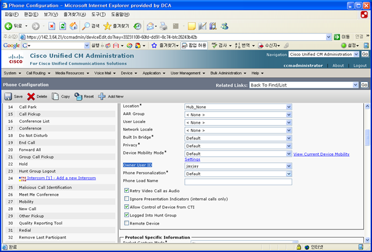
Task: Uncheck Logged Into Hunt Group
Action: (x=127, y=215)
